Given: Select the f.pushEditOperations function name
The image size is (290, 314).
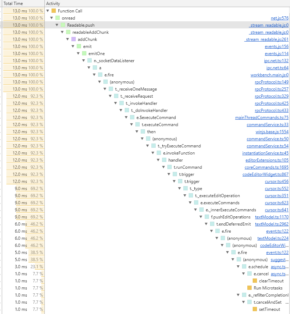Looking at the screenshot, I should 231,217.
